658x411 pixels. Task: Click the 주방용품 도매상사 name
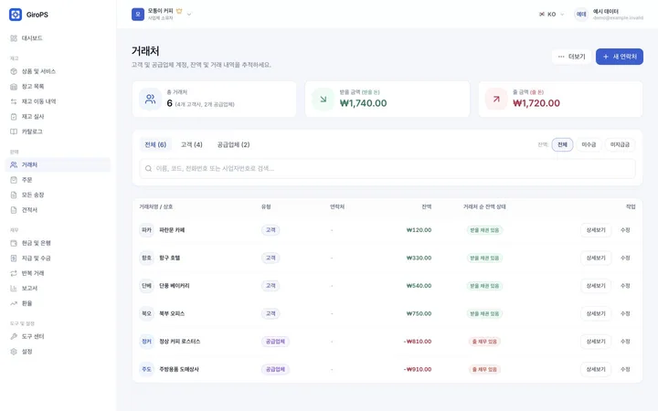click(x=179, y=370)
